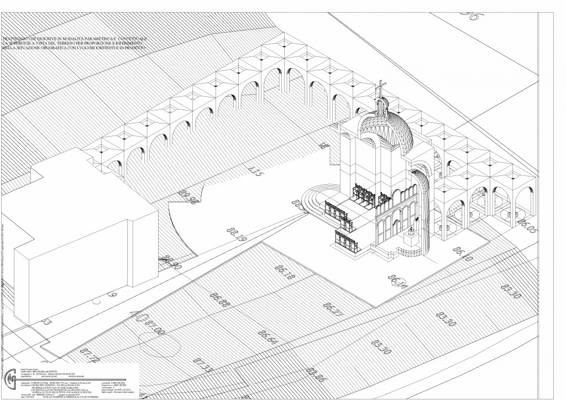The image size is (566, 400).
Task: Select the elevation label 87.00
Action: point(155,328)
